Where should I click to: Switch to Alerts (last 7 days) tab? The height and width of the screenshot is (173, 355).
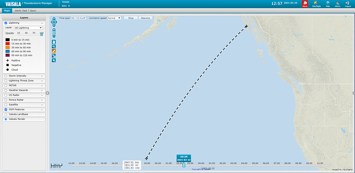coord(26,11)
